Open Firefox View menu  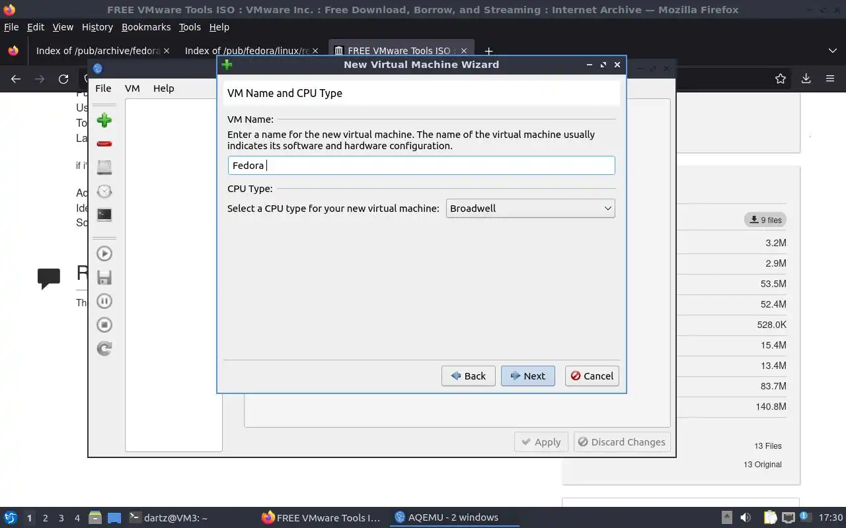[x=63, y=27]
